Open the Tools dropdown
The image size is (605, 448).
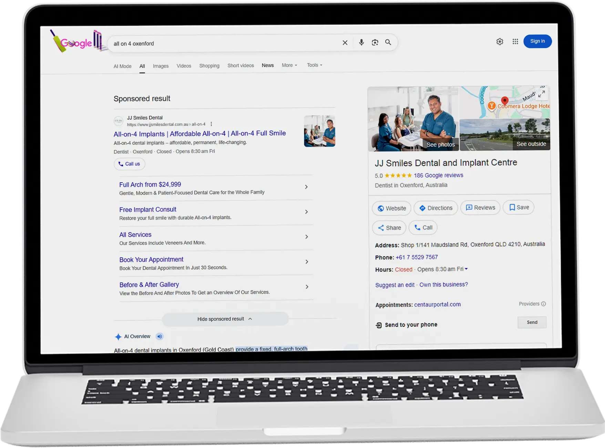click(314, 65)
